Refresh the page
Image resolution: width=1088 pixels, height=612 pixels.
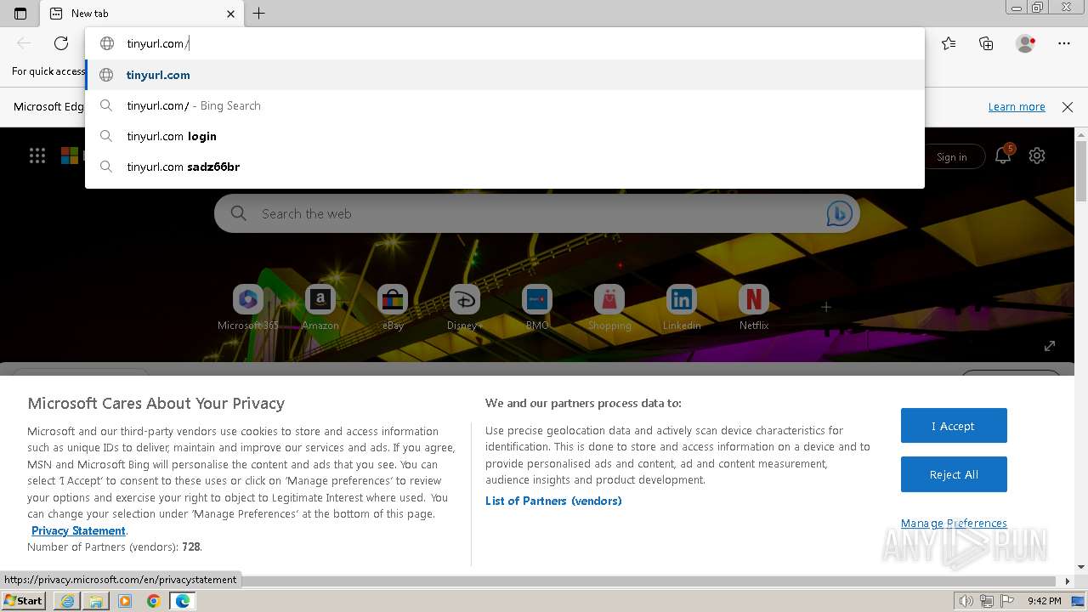(x=61, y=43)
